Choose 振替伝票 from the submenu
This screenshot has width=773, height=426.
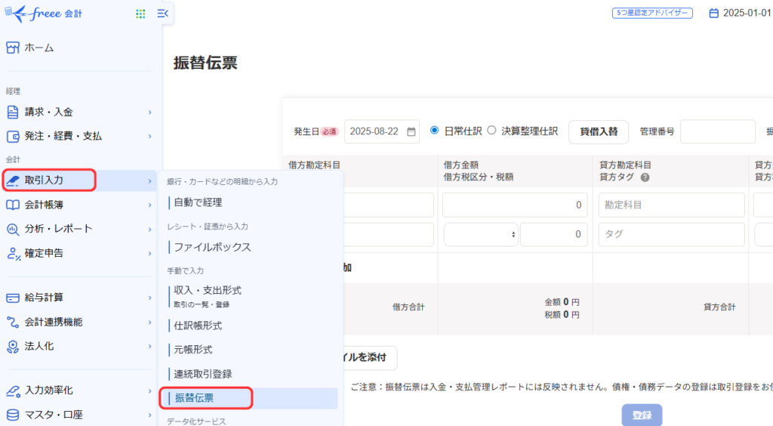coord(200,398)
